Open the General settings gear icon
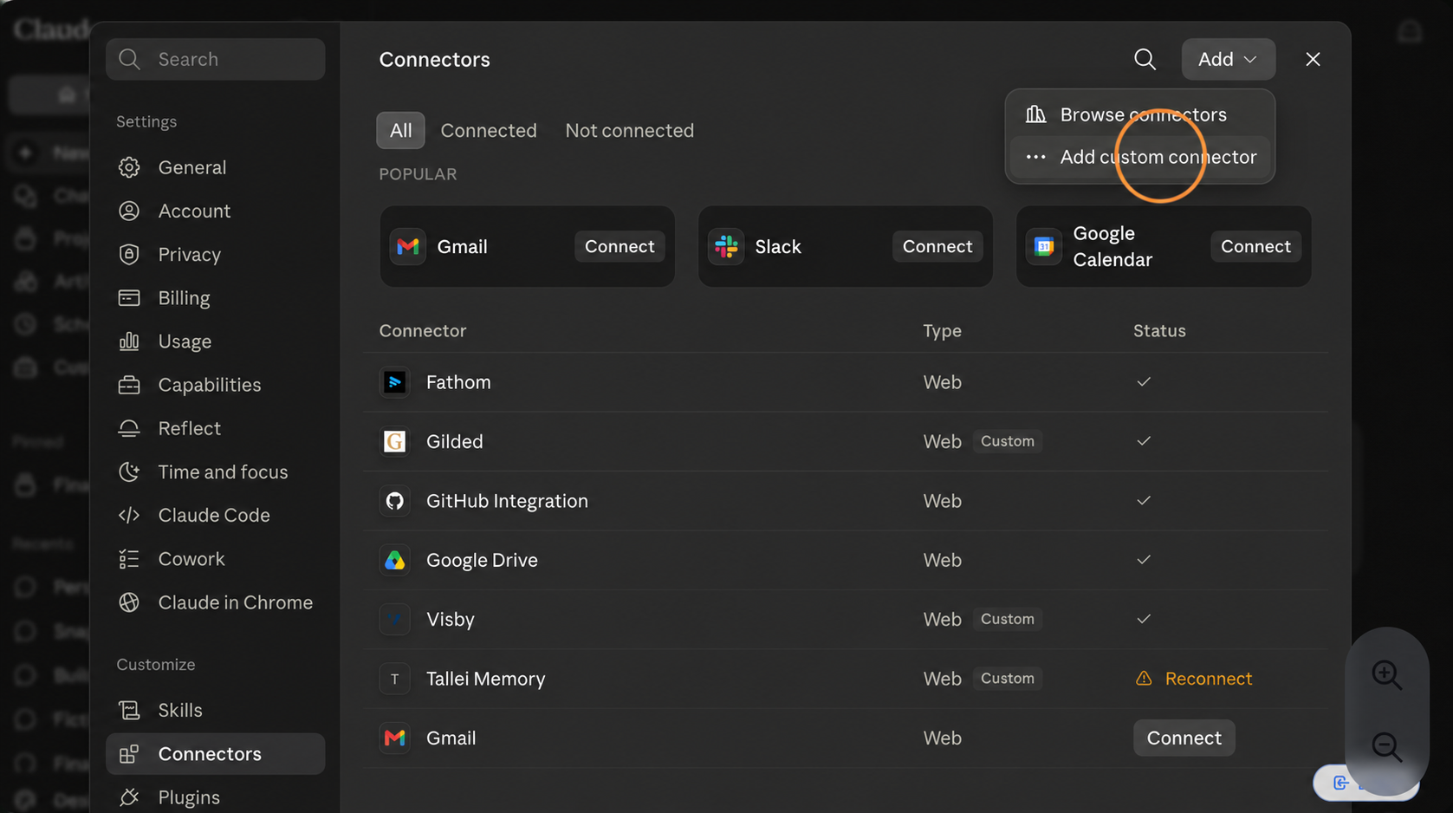Screen dimensions: 1453x813 (129, 167)
